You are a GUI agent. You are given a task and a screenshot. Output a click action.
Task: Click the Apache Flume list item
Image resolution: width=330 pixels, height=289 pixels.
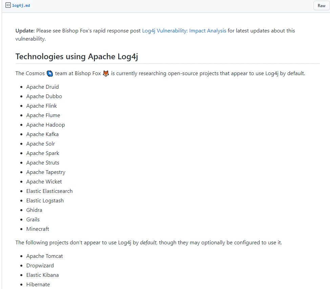click(x=43, y=115)
